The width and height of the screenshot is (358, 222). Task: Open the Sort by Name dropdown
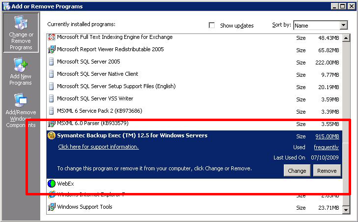pos(343,25)
